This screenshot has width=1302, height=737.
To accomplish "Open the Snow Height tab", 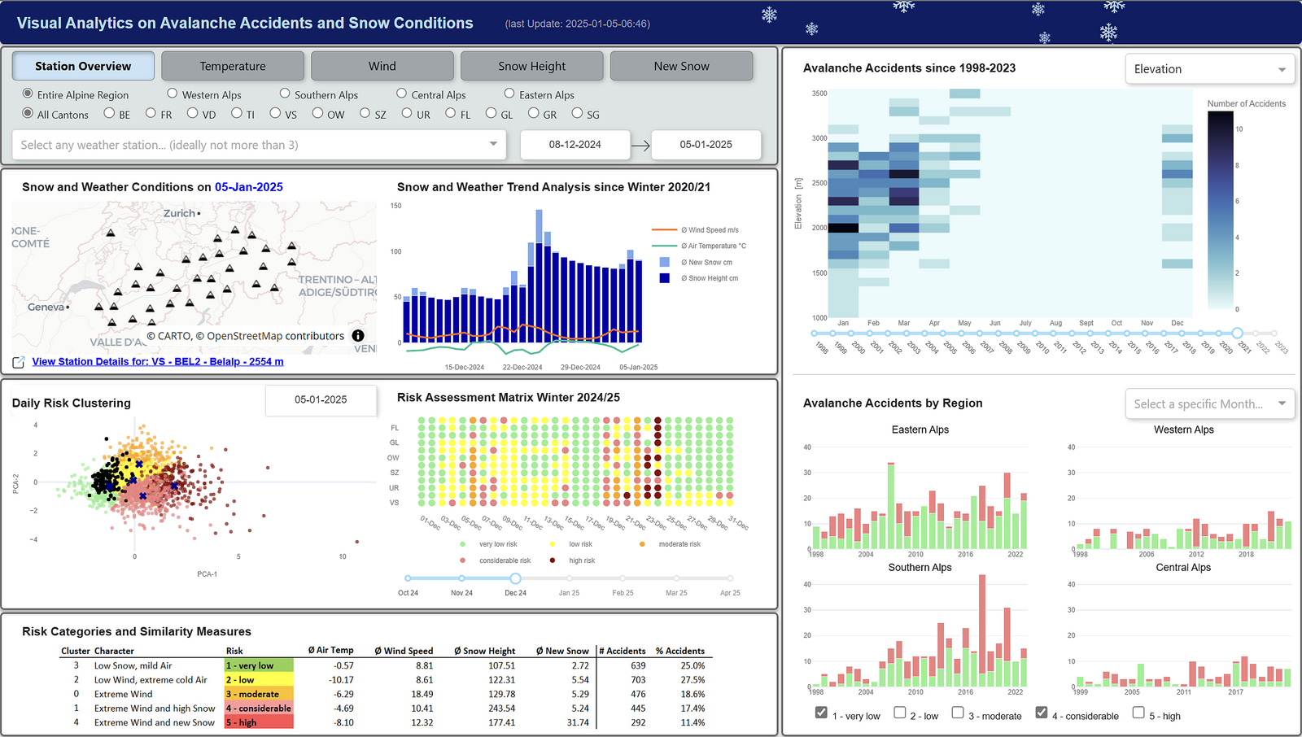I will point(531,66).
